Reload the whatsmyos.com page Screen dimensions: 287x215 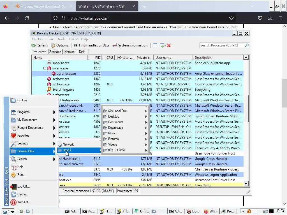(27, 18)
